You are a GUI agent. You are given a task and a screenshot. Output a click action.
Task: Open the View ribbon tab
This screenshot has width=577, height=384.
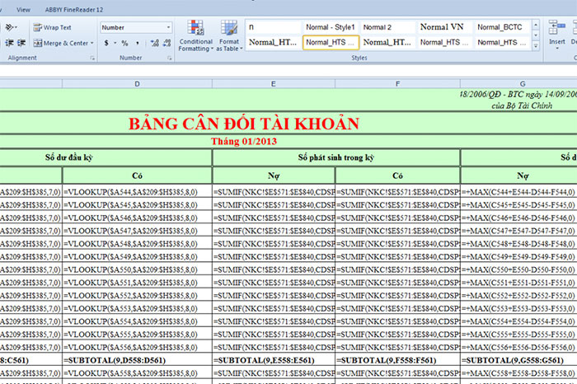click(23, 10)
